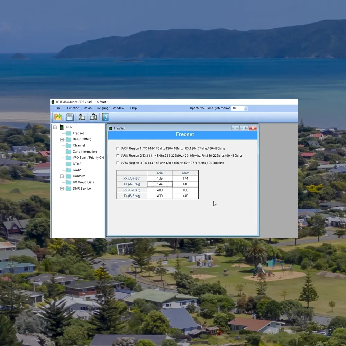Screen dimensions: 346x346
Task: Click the RX (A-Freq) Min value cell
Action: click(x=160, y=179)
